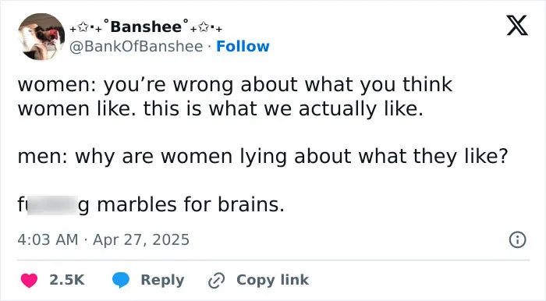Click the tweet line starting "women: you're wrong"
The height and width of the screenshot is (301, 546).
(x=235, y=85)
